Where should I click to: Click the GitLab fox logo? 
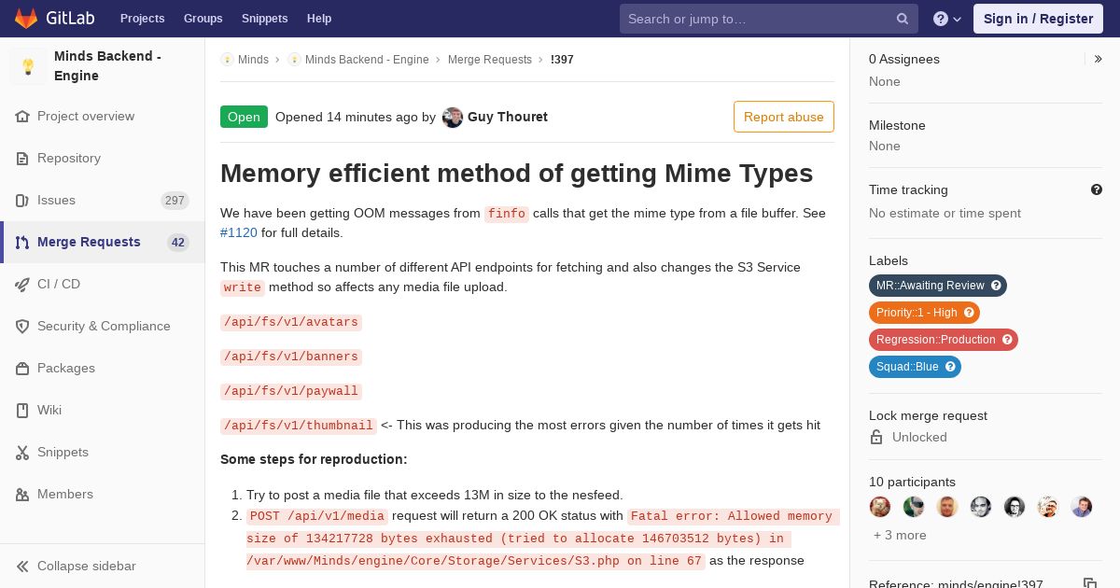click(26, 18)
